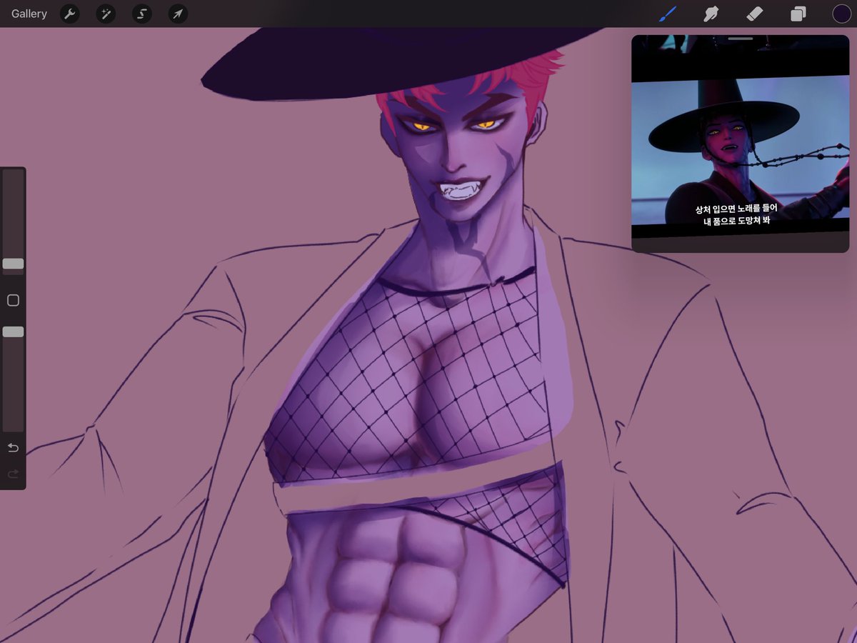Open the Actions wrench menu
This screenshot has width=857, height=643.
coord(69,14)
